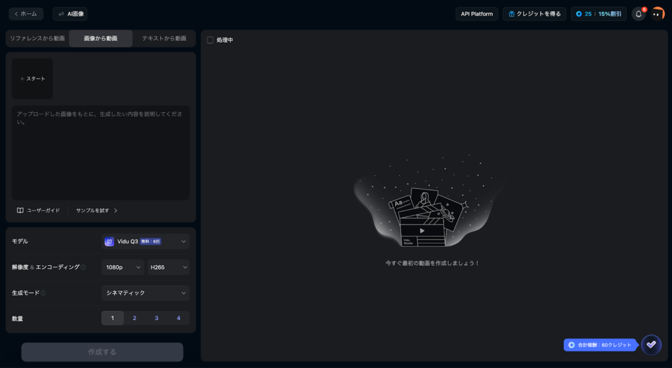Click the user profile avatar
672x368 pixels.
coord(657,14)
